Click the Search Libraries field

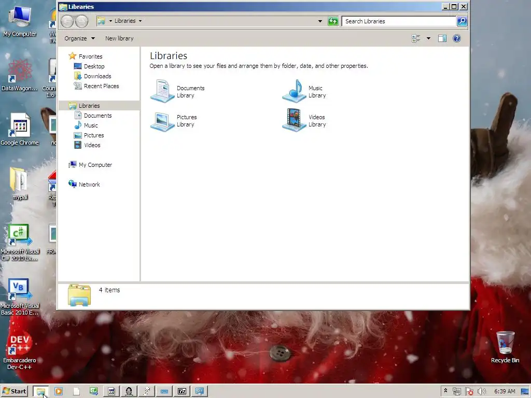tap(399, 21)
